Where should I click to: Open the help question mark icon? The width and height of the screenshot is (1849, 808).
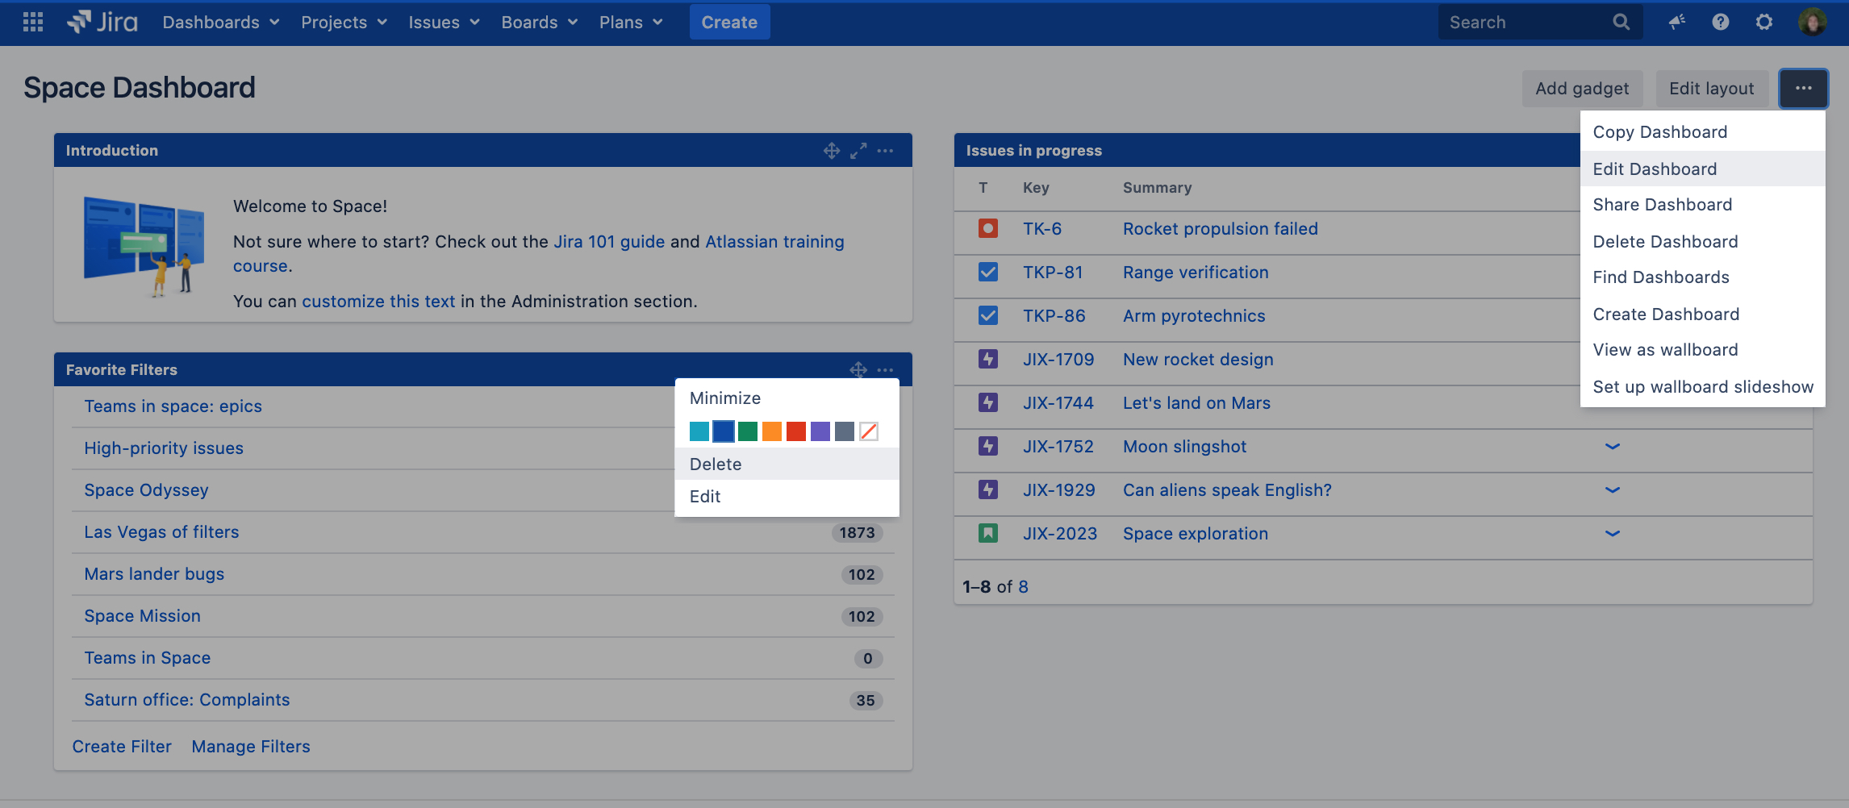[1720, 22]
